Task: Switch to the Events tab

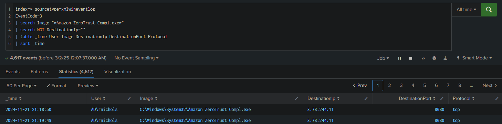Action: pos(12,72)
